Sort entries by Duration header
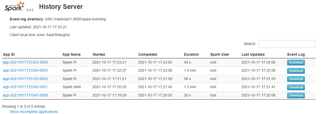Screen dimensions: 325x114 [191, 54]
